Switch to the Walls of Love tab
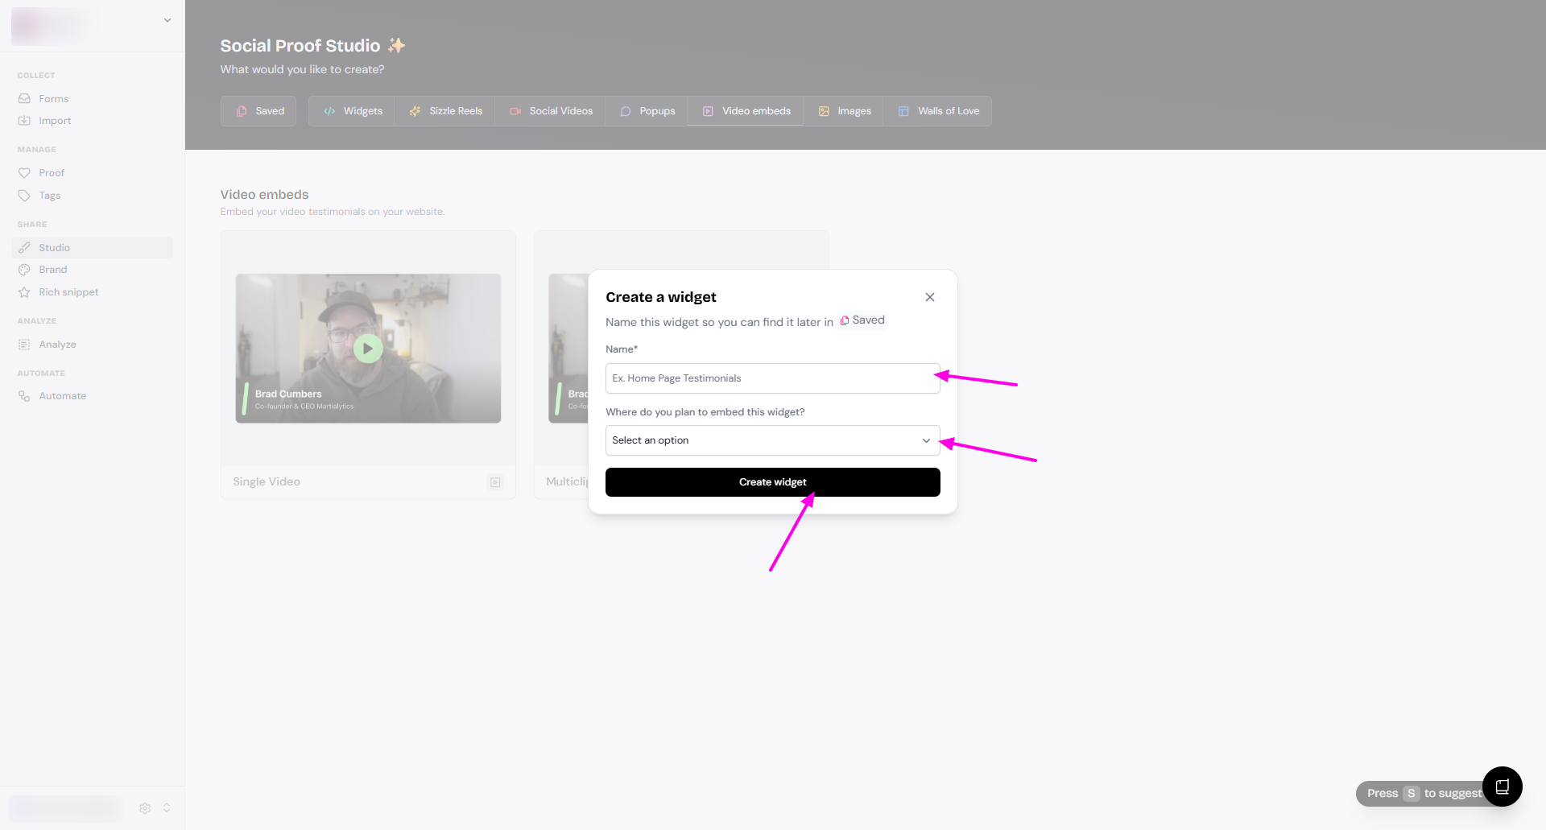 click(938, 111)
